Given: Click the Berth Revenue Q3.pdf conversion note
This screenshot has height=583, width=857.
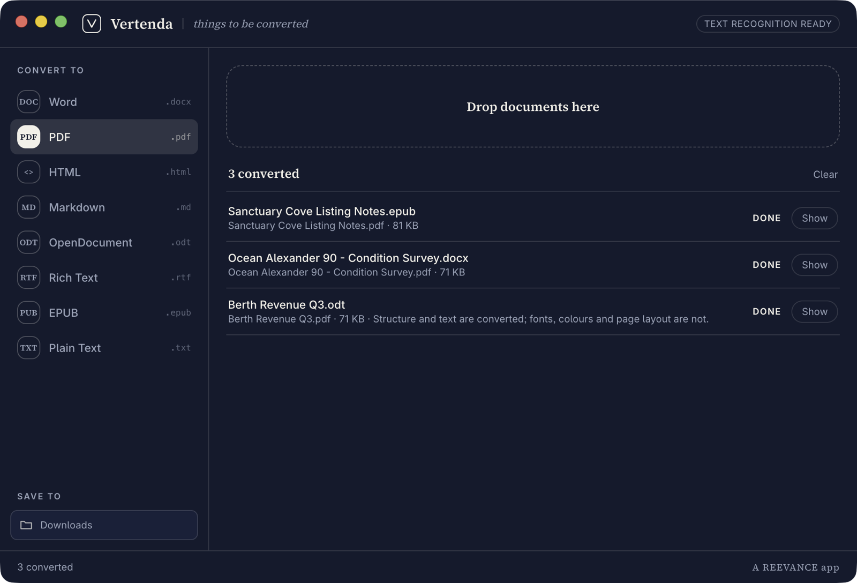Looking at the screenshot, I should tap(468, 319).
